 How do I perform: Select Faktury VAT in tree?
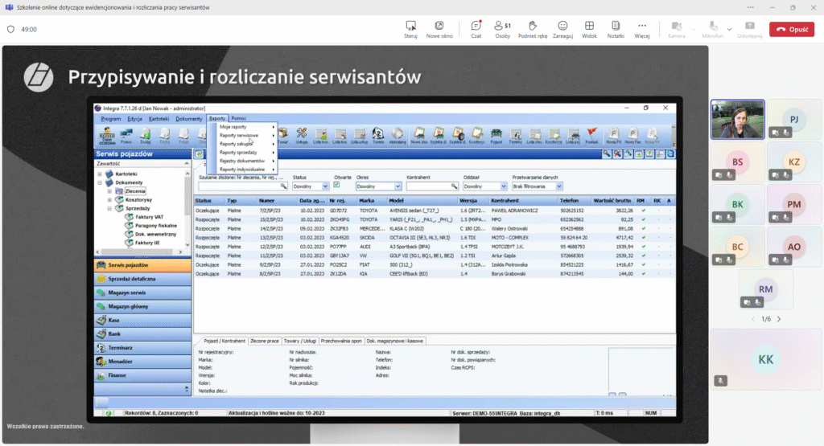[x=149, y=217]
